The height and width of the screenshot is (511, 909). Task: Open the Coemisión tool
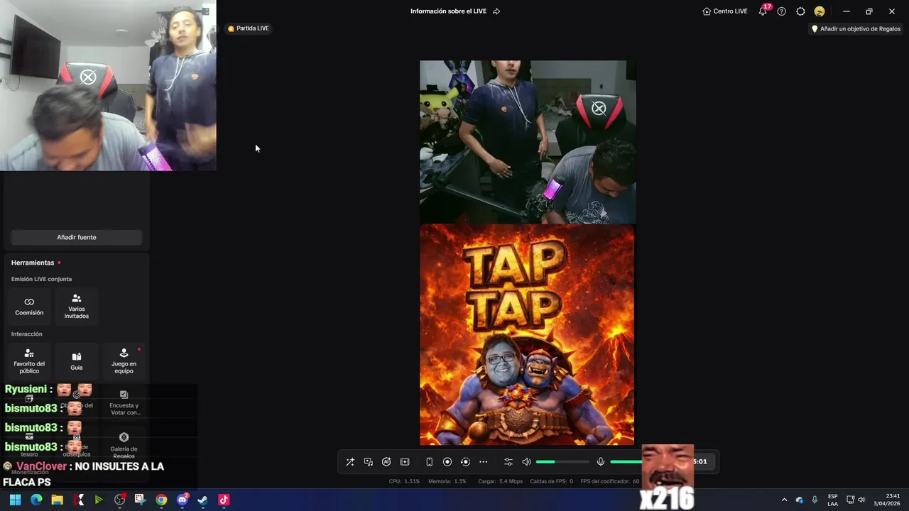pyautogui.click(x=29, y=306)
